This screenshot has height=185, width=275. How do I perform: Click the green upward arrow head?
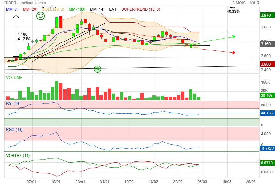(x=234, y=37)
